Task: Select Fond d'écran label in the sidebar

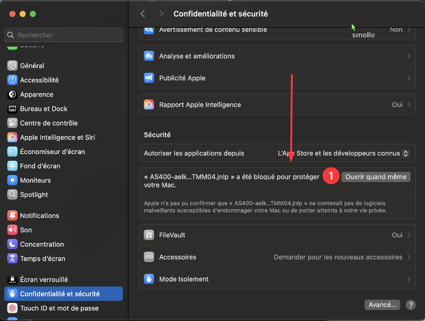Action: point(40,166)
